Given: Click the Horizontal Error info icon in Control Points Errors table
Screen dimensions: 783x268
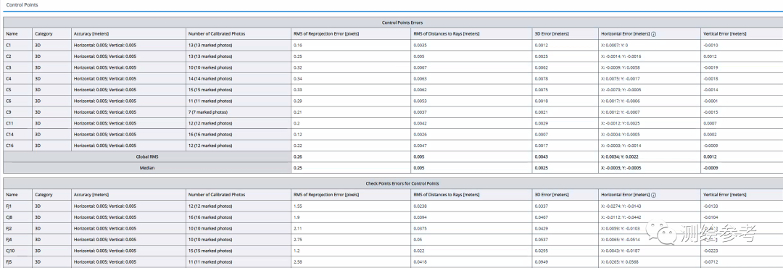Looking at the screenshot, I should tap(654, 34).
